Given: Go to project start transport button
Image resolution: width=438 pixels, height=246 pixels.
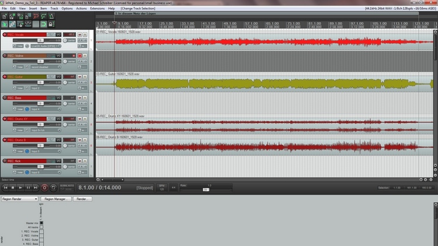Looking at the screenshot, I should point(5,188).
